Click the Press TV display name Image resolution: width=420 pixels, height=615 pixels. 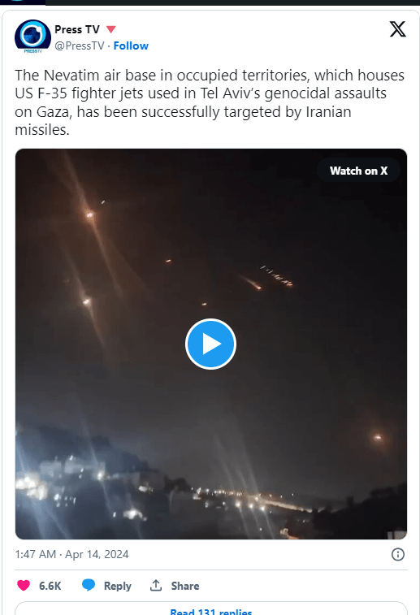click(77, 29)
